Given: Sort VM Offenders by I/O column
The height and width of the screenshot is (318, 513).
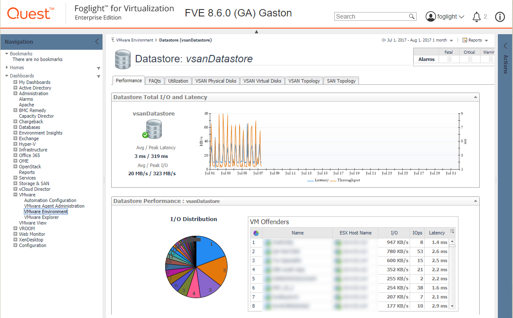Looking at the screenshot, I should 394,233.
